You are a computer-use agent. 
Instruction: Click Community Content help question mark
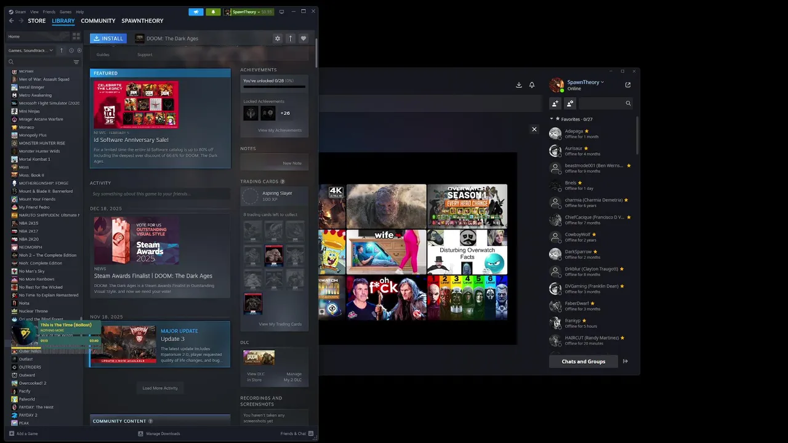(150, 421)
